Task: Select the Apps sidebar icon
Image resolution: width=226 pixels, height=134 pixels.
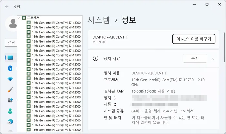Action: (x=10, y=100)
